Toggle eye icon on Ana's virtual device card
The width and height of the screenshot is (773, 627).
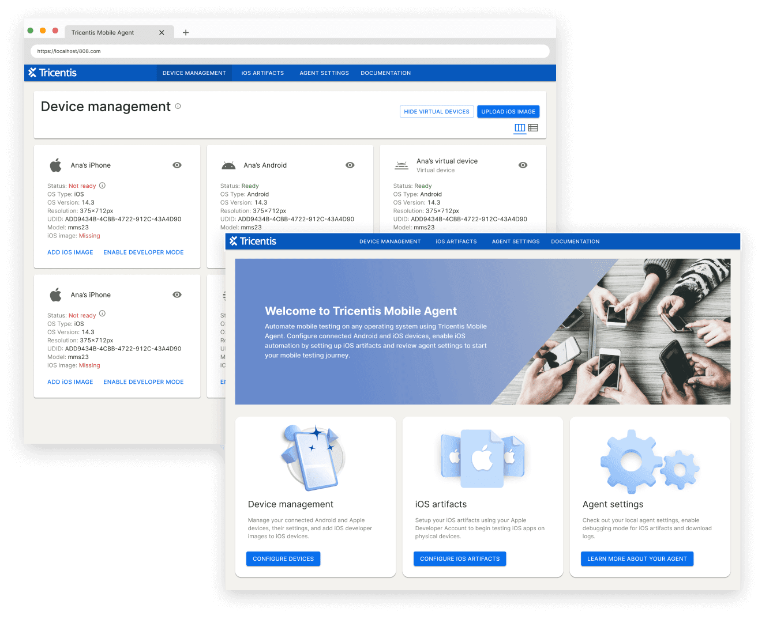coord(523,165)
